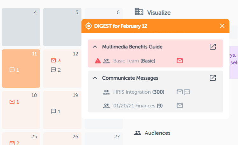Click the 2 messages indicator on day 12
This screenshot has width=238, height=145.
coord(56,70)
